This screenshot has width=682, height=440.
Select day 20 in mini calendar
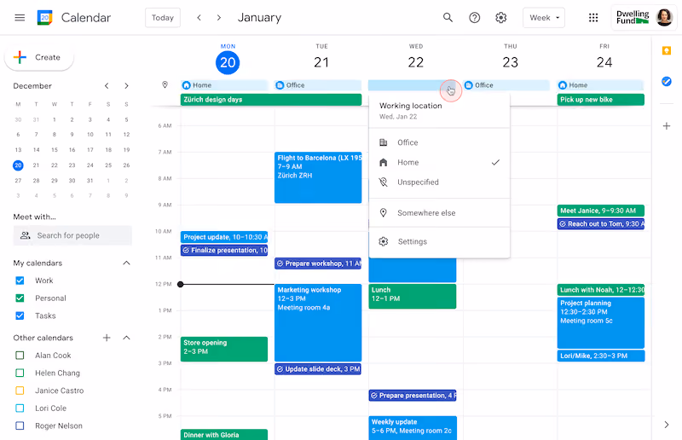point(18,165)
